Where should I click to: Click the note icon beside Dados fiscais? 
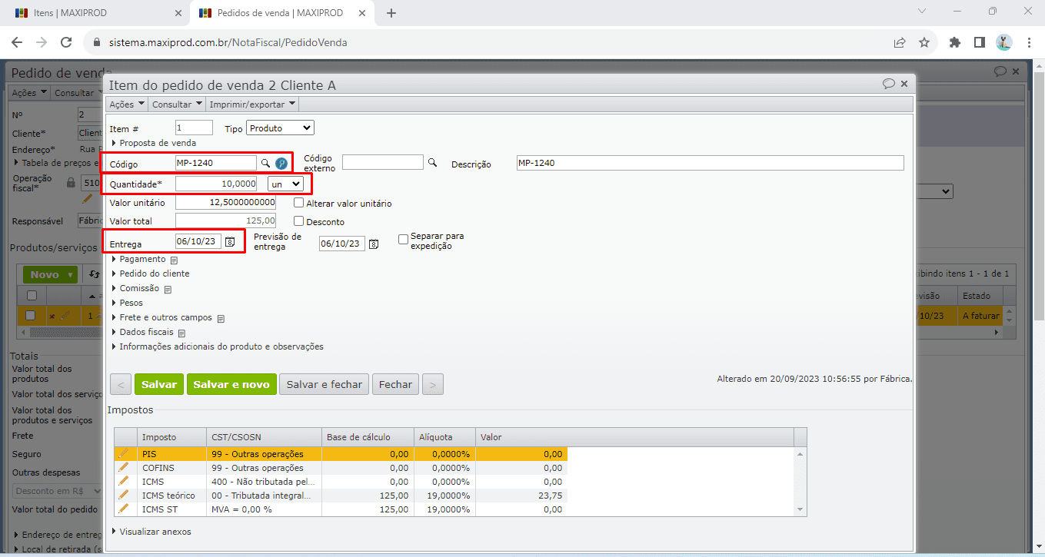pyautogui.click(x=182, y=333)
